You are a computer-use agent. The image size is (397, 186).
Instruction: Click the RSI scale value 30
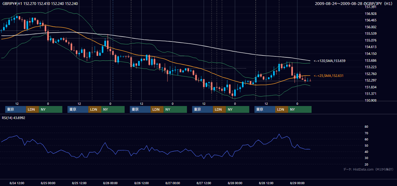[x=366, y=158]
